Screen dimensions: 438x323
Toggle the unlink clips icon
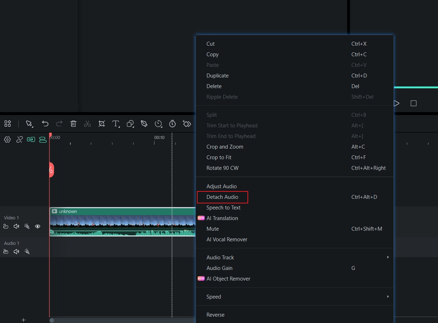pyautogui.click(x=20, y=140)
